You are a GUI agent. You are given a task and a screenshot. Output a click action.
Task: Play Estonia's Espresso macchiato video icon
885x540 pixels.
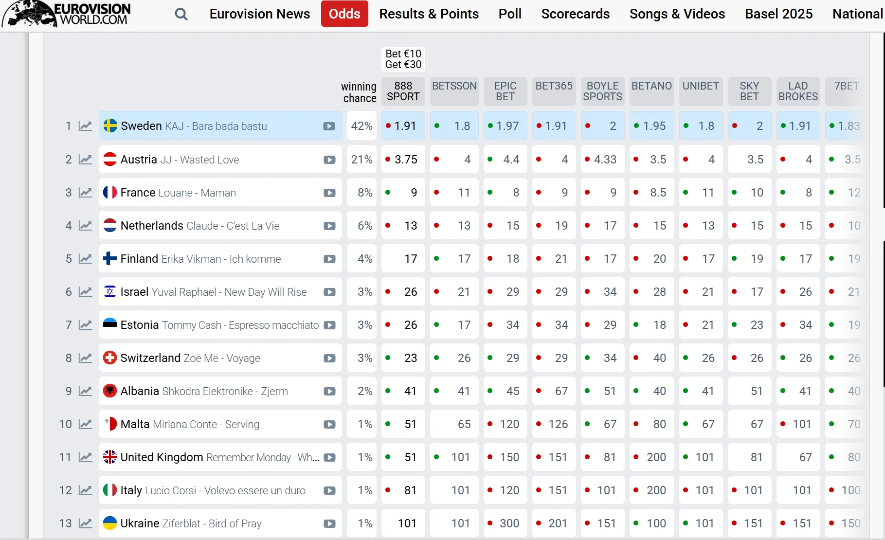click(x=329, y=325)
